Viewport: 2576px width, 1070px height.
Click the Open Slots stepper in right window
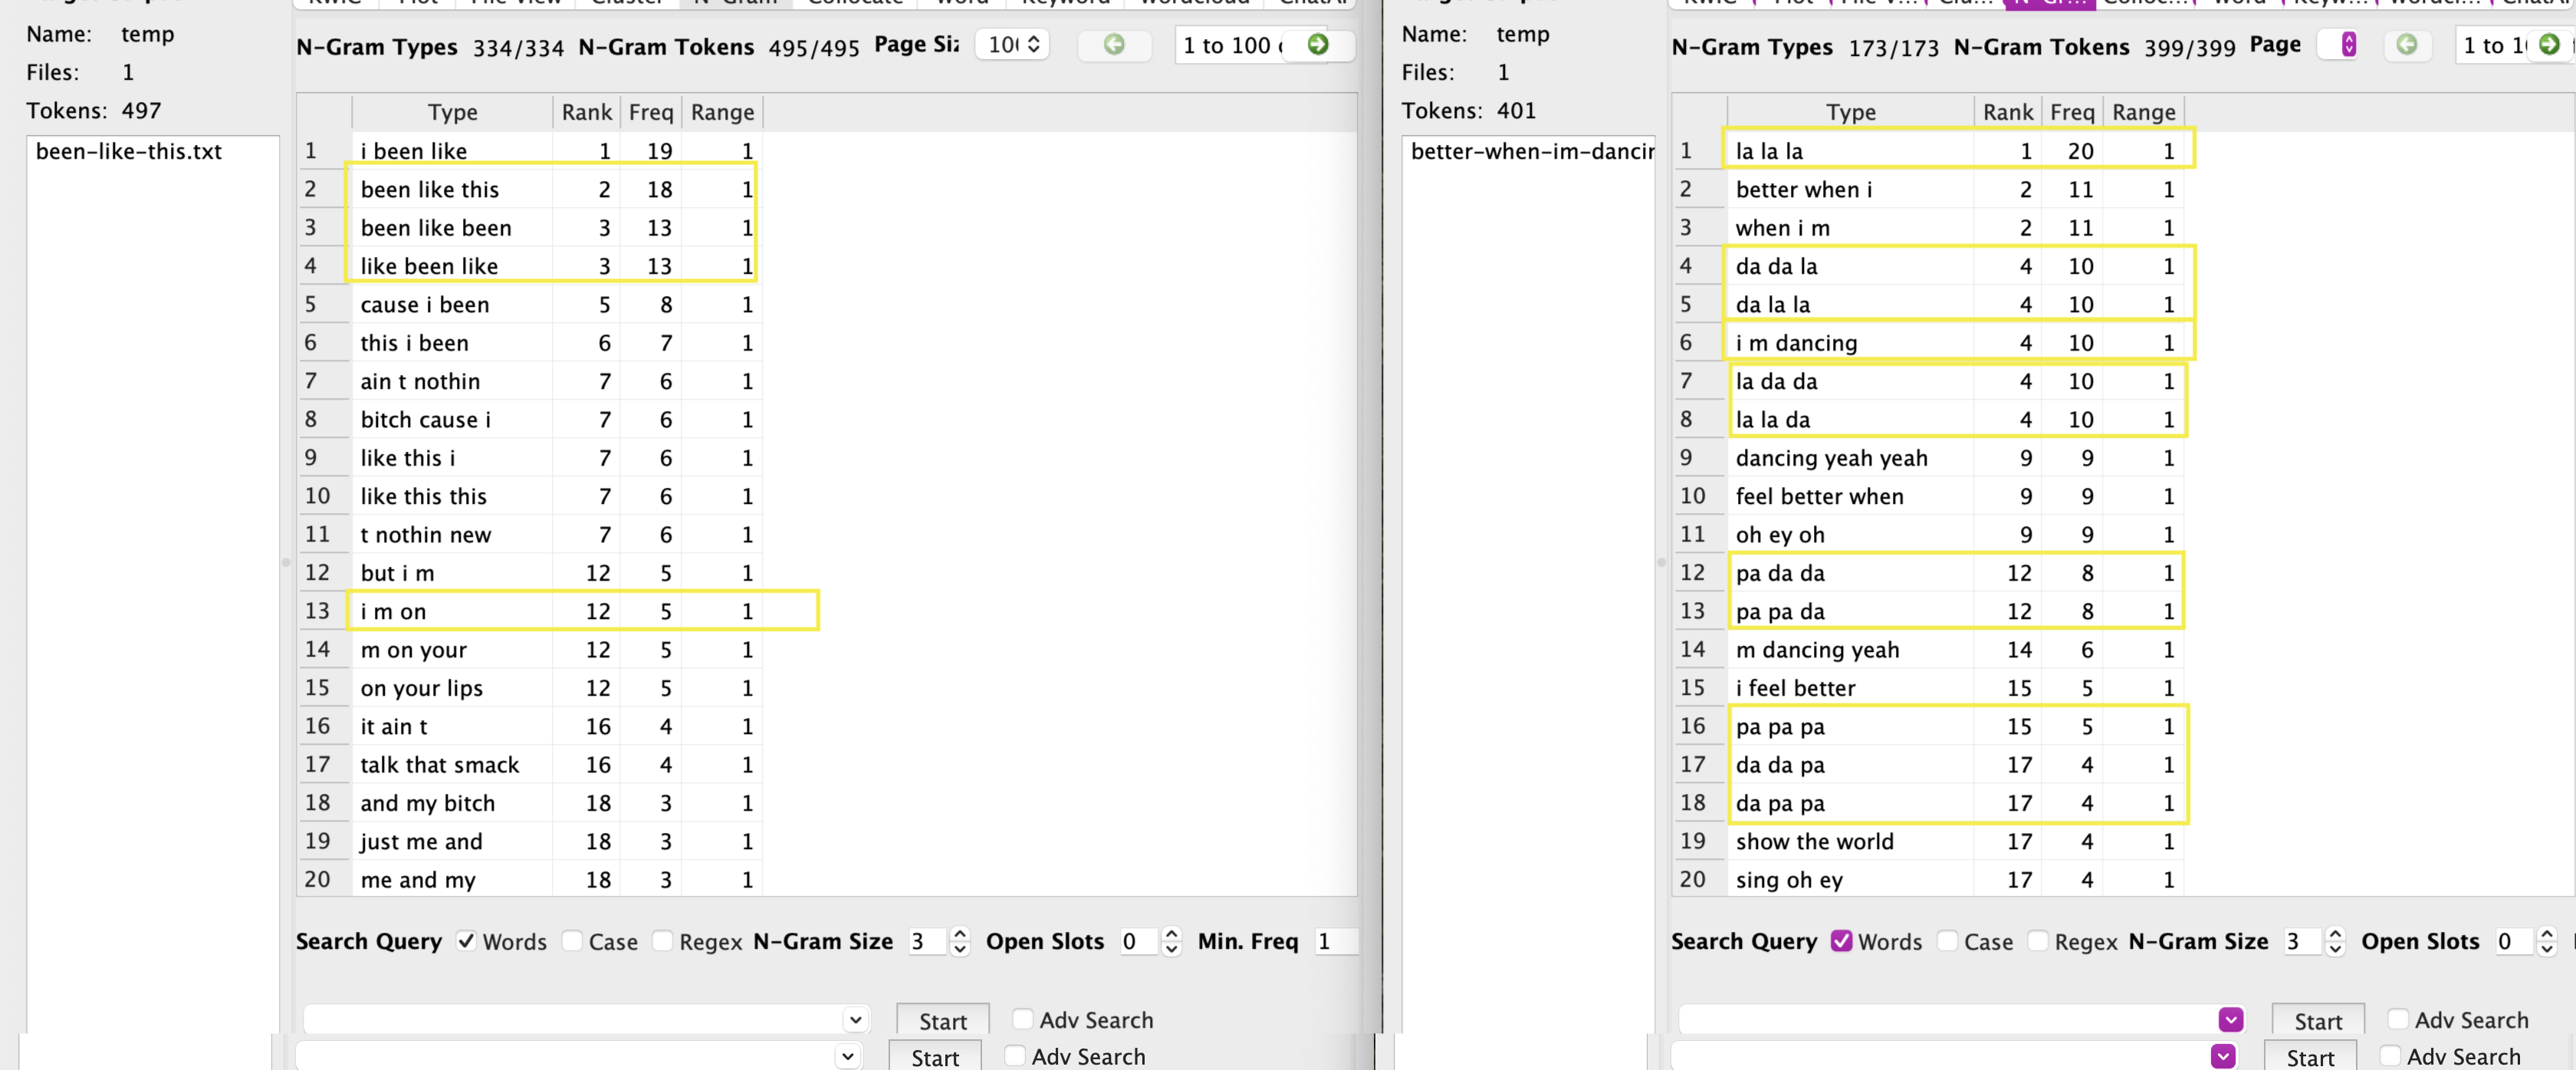2546,941
